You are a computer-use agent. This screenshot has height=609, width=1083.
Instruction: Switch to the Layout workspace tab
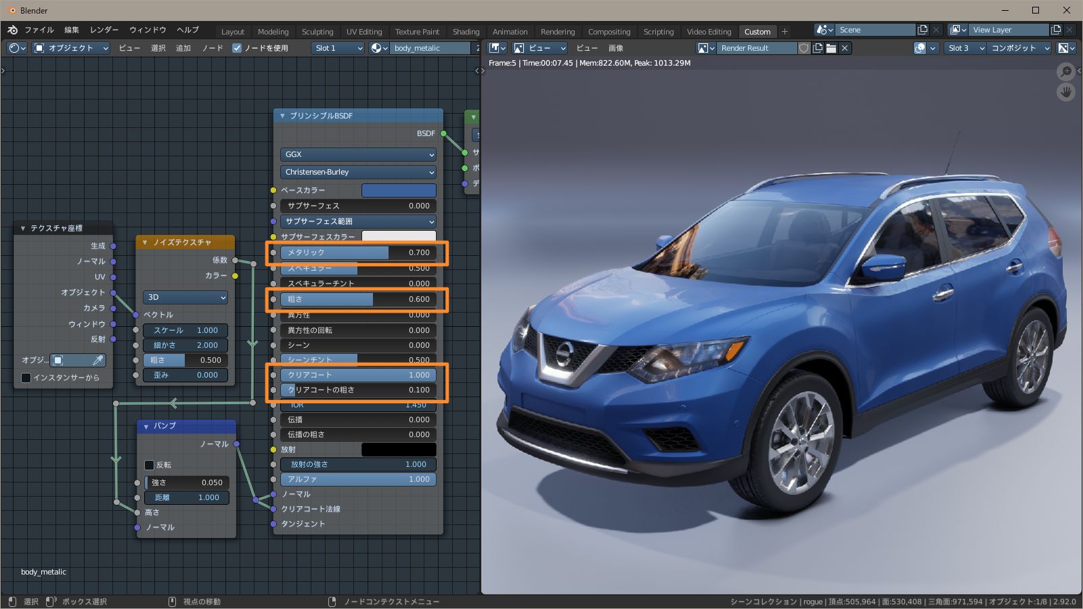pyautogui.click(x=233, y=32)
